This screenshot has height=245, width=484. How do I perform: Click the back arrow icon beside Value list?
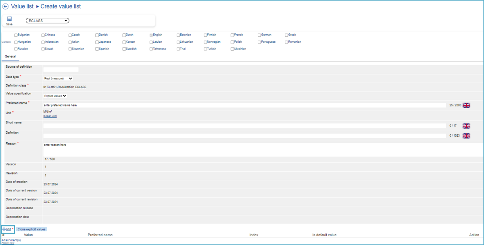(6, 6)
